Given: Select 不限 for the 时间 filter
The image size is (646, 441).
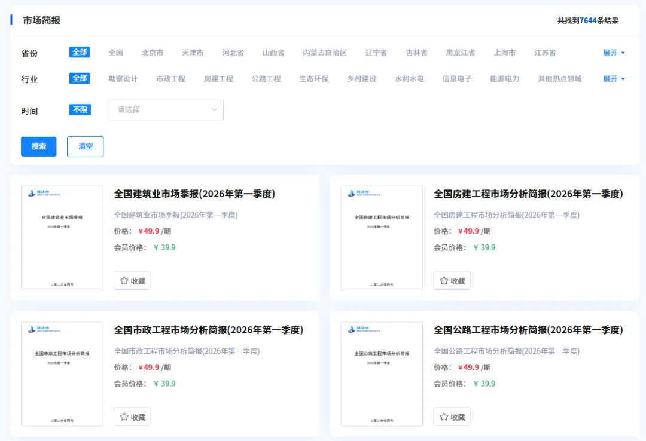Looking at the screenshot, I should point(80,110).
